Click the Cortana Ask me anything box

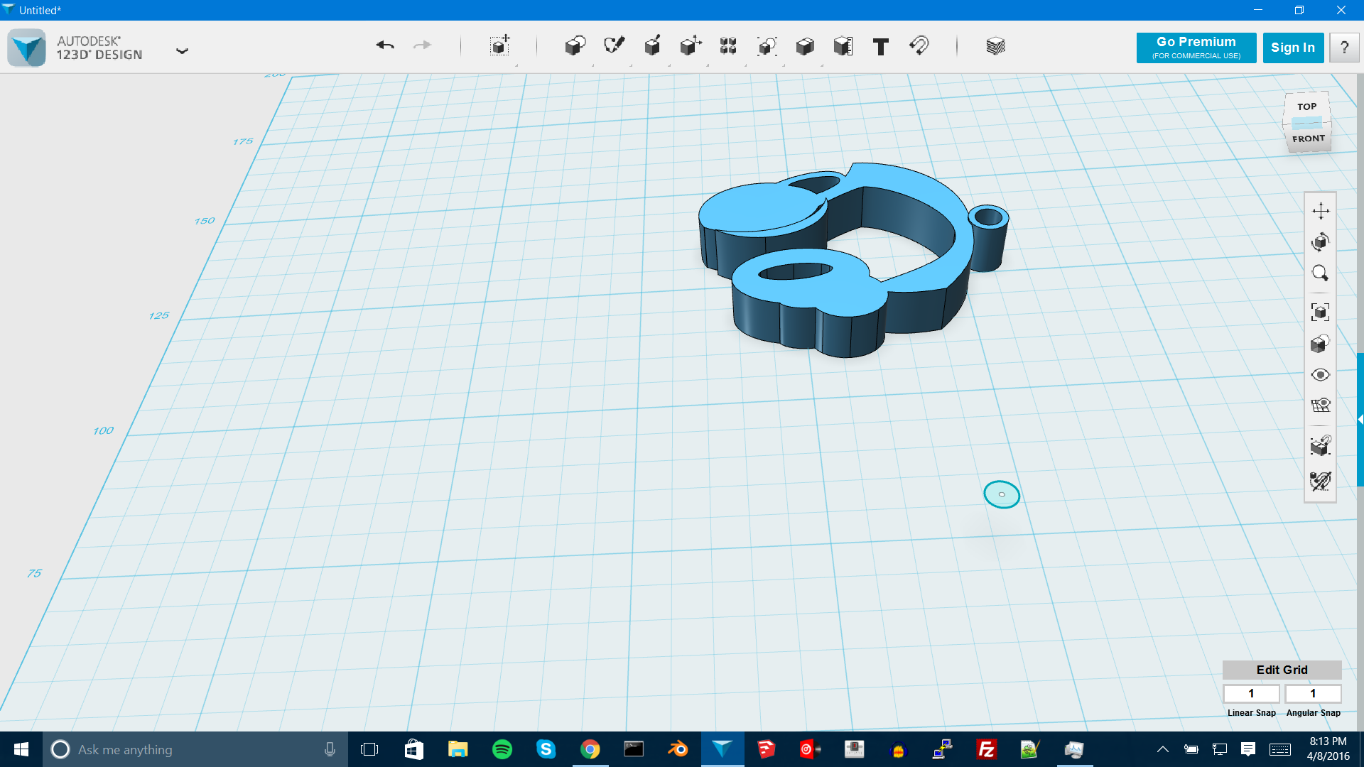coord(195,749)
